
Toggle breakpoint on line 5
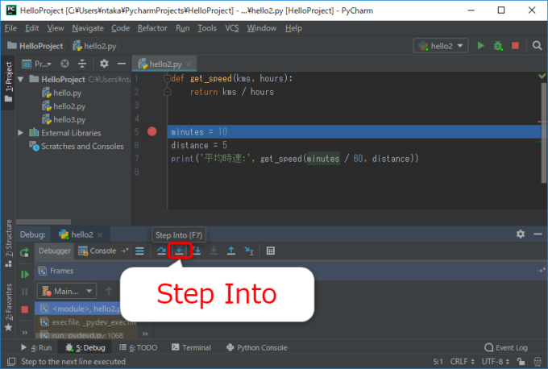pyautogui.click(x=152, y=132)
